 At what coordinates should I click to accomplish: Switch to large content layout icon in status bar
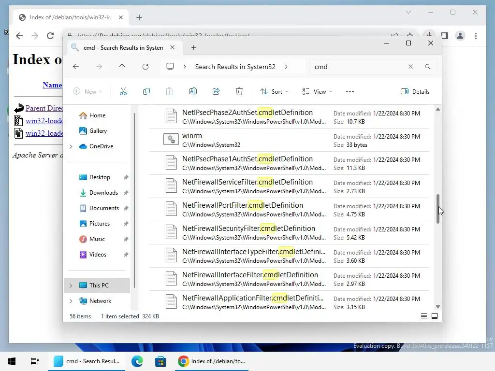pos(435,316)
